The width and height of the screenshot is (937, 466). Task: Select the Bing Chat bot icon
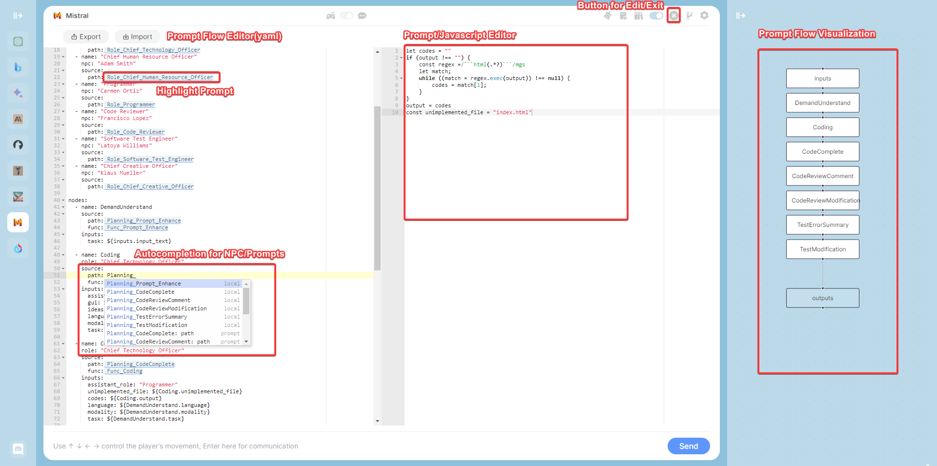click(x=18, y=67)
